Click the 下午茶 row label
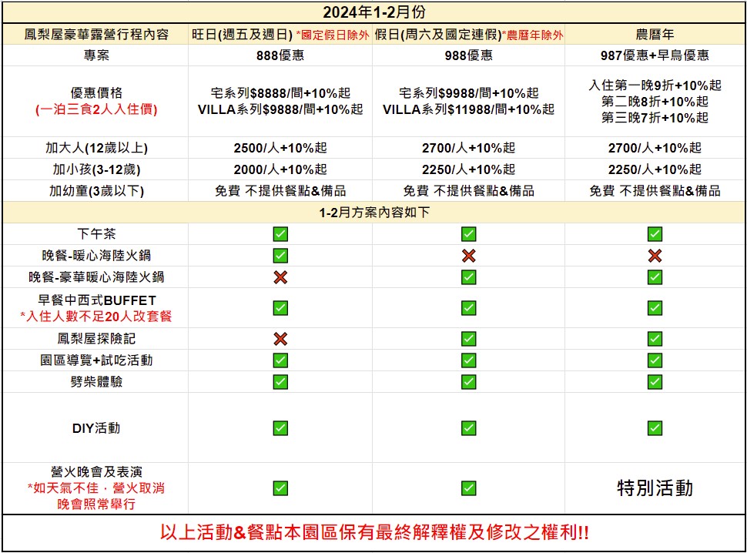747x553 pixels. tap(97, 234)
